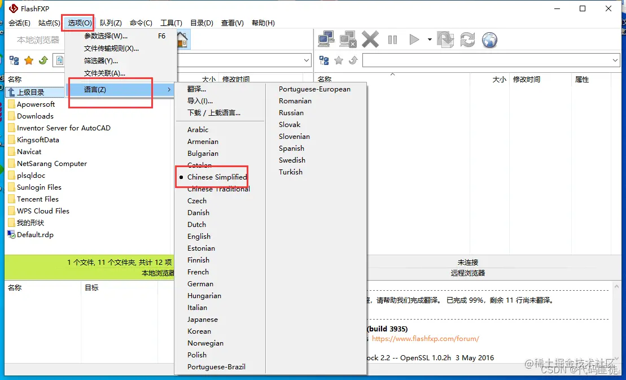This screenshot has height=380, width=626.
Task: Click the orange star bookmarks icon in local pane
Action: tap(29, 60)
